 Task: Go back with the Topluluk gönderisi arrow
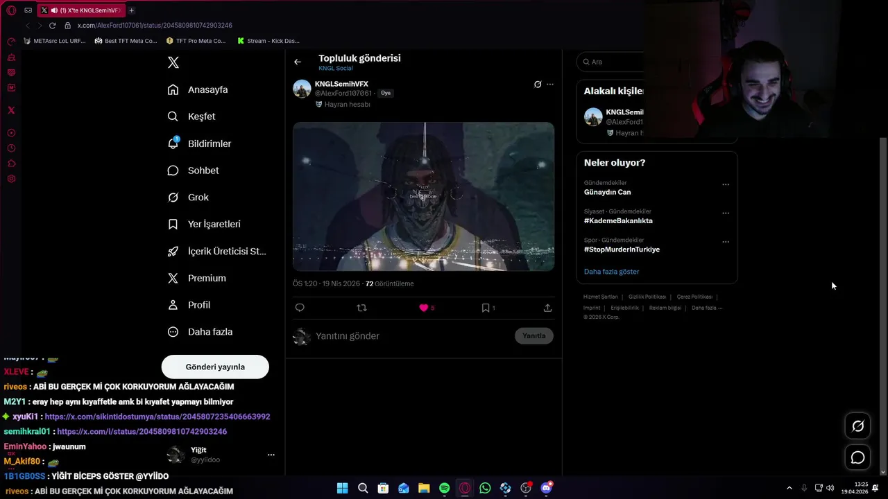click(298, 62)
